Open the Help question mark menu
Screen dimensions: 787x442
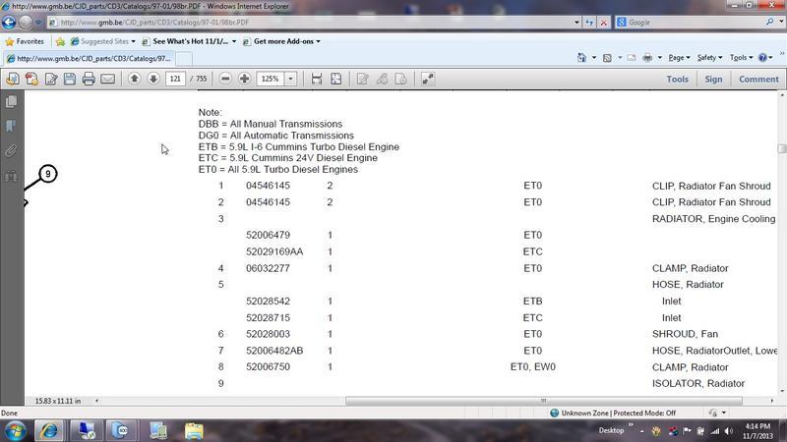pyautogui.click(x=765, y=58)
